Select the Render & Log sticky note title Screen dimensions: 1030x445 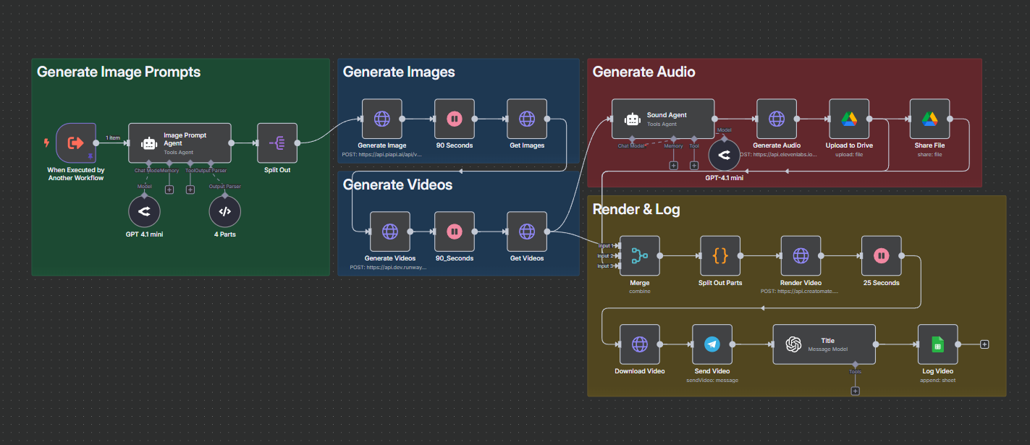pyautogui.click(x=636, y=210)
